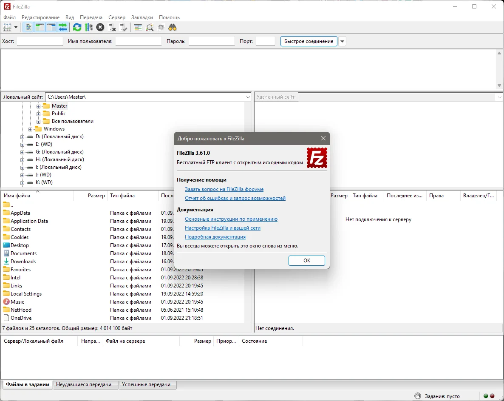
Task: Click the green Refresh file lists icon
Action: coord(77,27)
